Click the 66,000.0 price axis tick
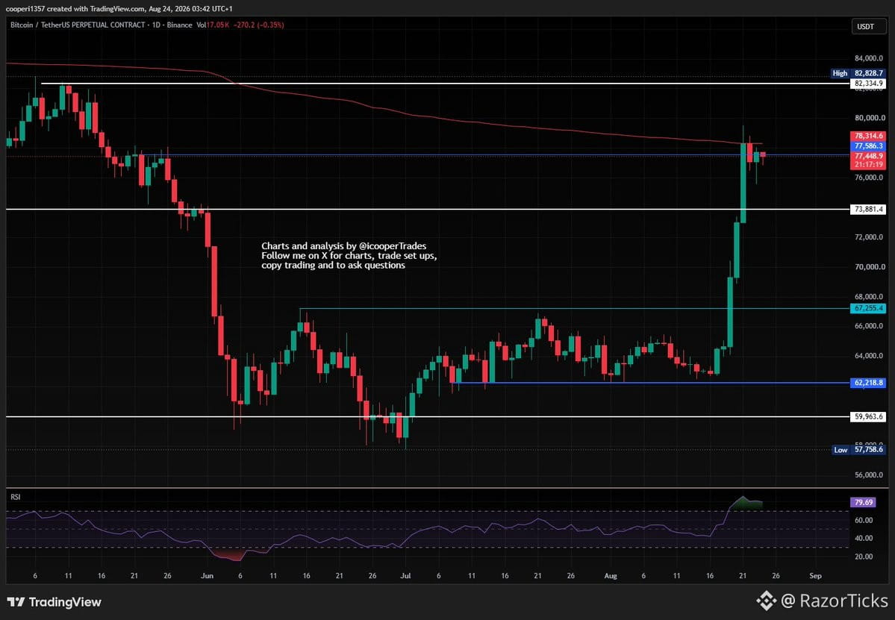This screenshot has height=620, width=895. [x=869, y=326]
